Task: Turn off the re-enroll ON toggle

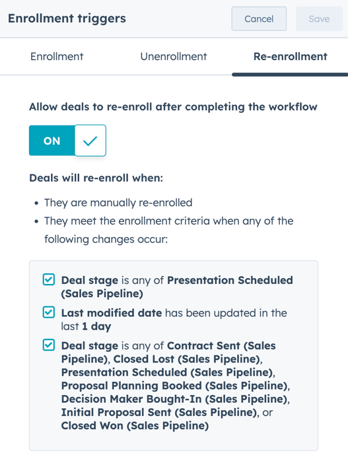Action: pyautogui.click(x=67, y=141)
